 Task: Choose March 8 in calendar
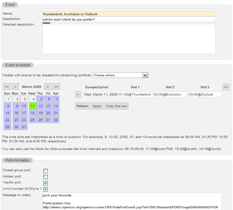pos(7,106)
